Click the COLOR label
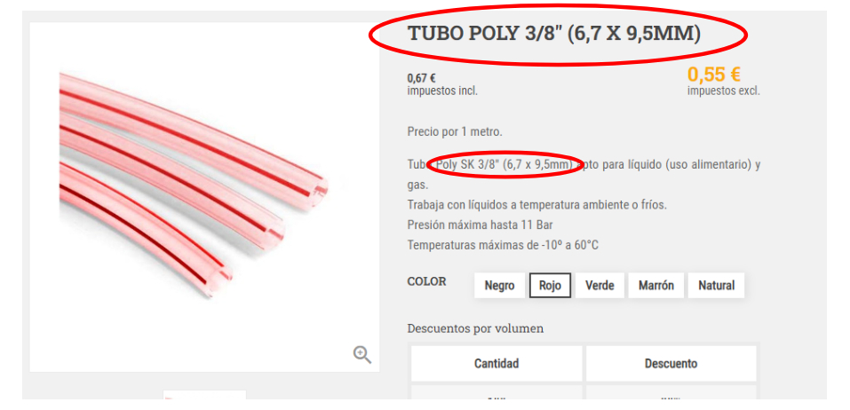 [426, 281]
